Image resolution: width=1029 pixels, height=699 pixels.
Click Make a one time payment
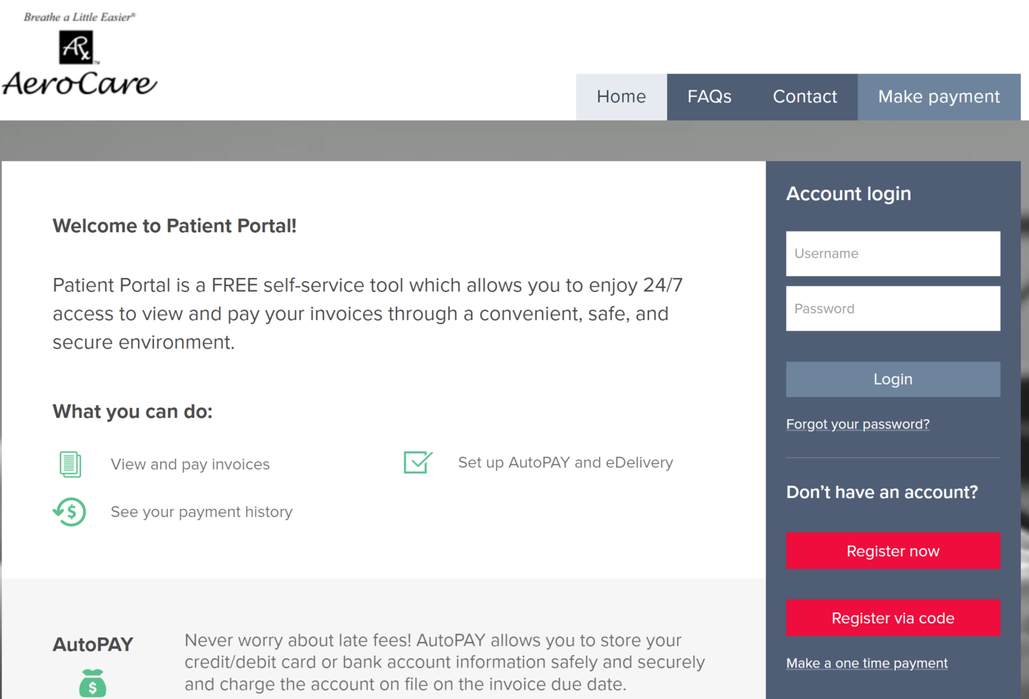coord(867,663)
